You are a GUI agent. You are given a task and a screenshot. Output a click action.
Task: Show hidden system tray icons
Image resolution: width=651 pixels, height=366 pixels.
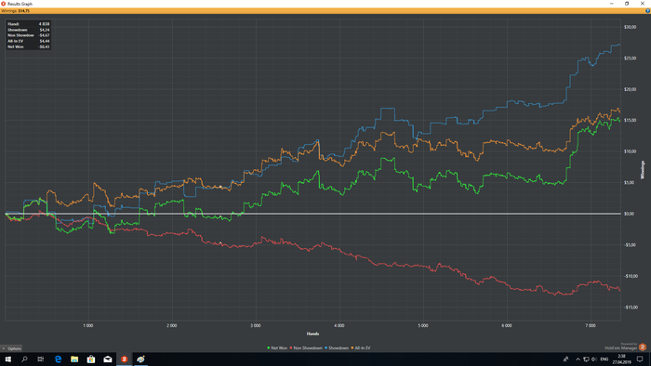coord(578,359)
